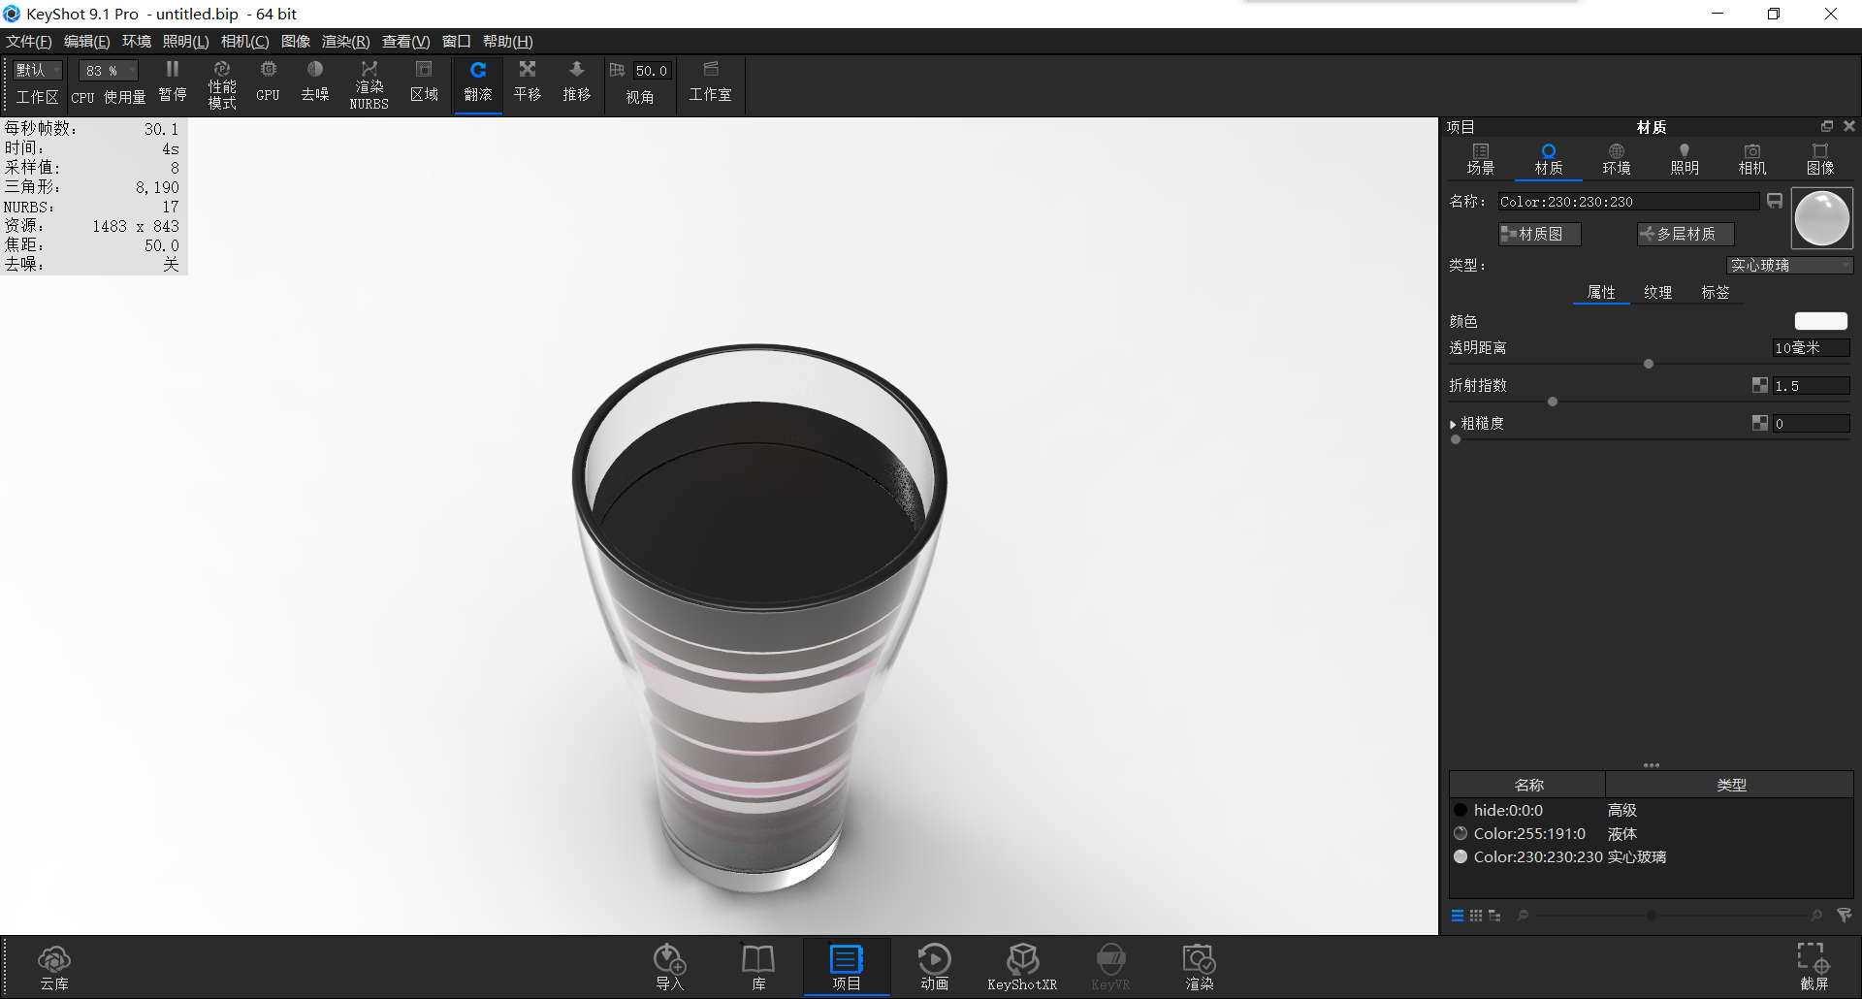Select the Color:255:191:0 液体 material entry
Image resolution: width=1862 pixels, height=999 pixels.
1530,833
